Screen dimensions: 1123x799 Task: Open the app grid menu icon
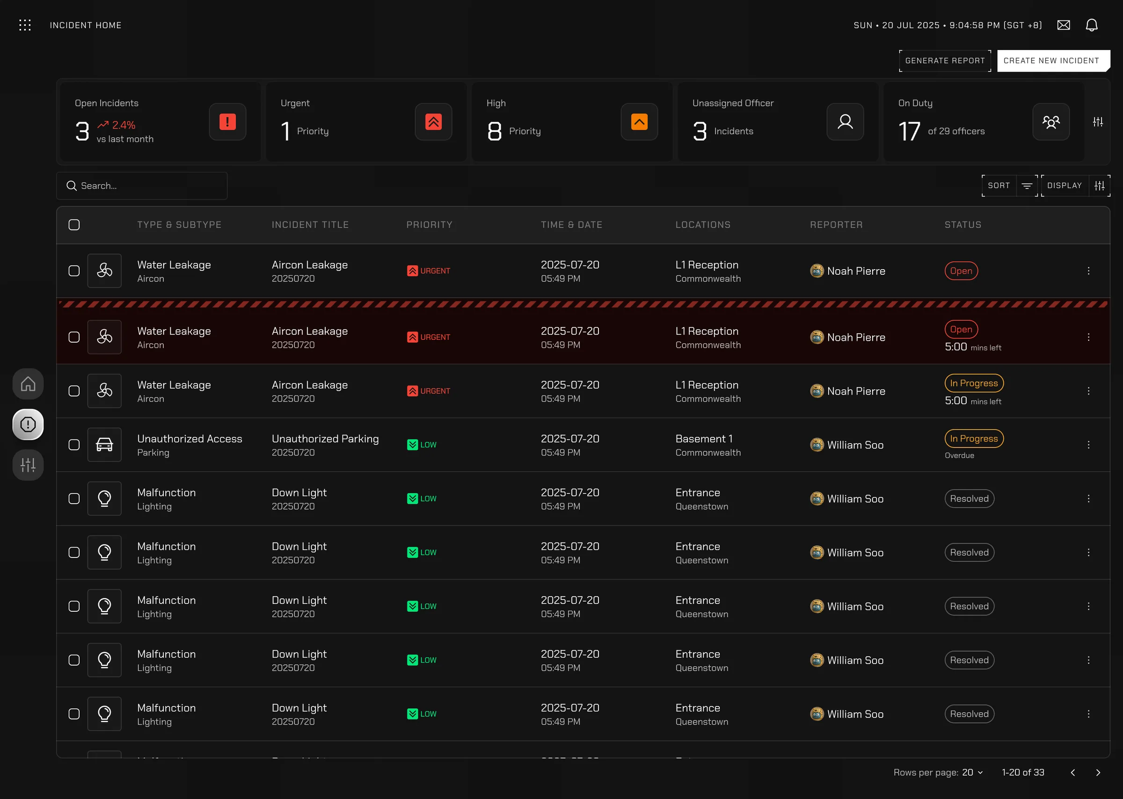click(25, 25)
